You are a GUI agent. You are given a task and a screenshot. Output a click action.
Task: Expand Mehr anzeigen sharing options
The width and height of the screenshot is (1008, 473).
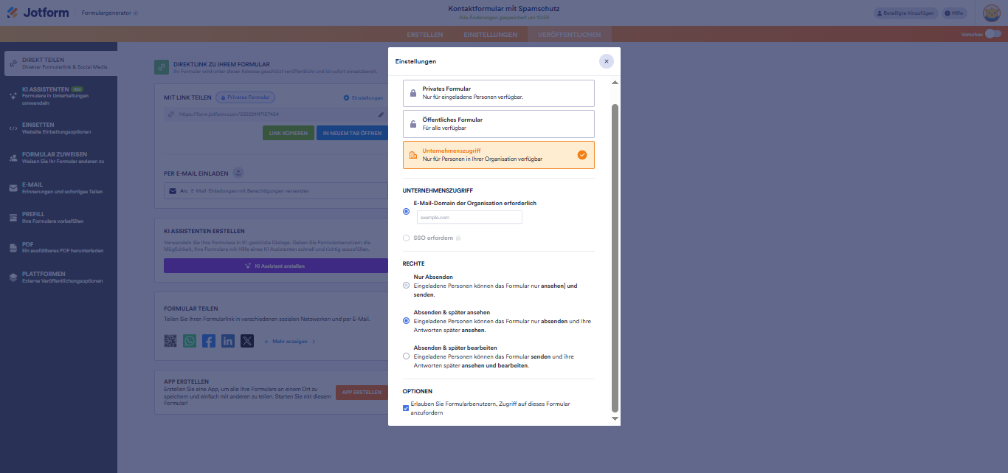click(x=290, y=342)
